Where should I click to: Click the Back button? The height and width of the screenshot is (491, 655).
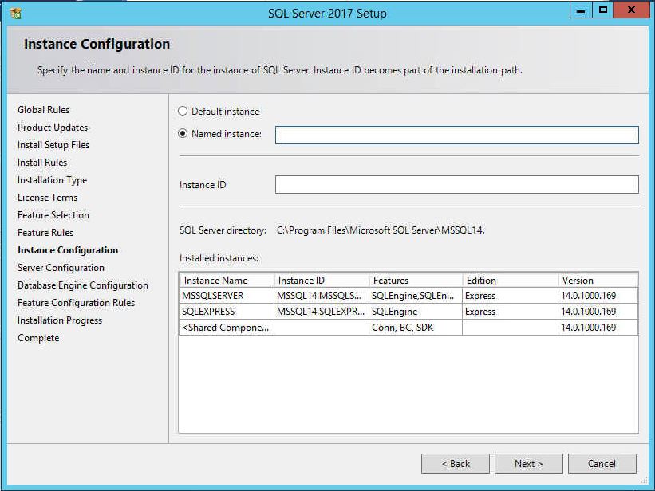click(456, 464)
